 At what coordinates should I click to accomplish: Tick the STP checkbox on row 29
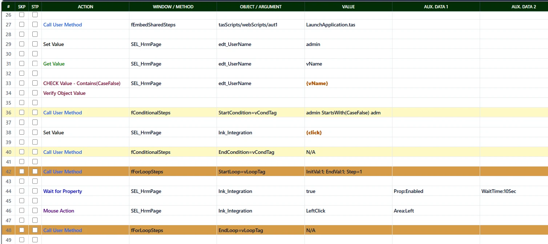tap(35, 44)
